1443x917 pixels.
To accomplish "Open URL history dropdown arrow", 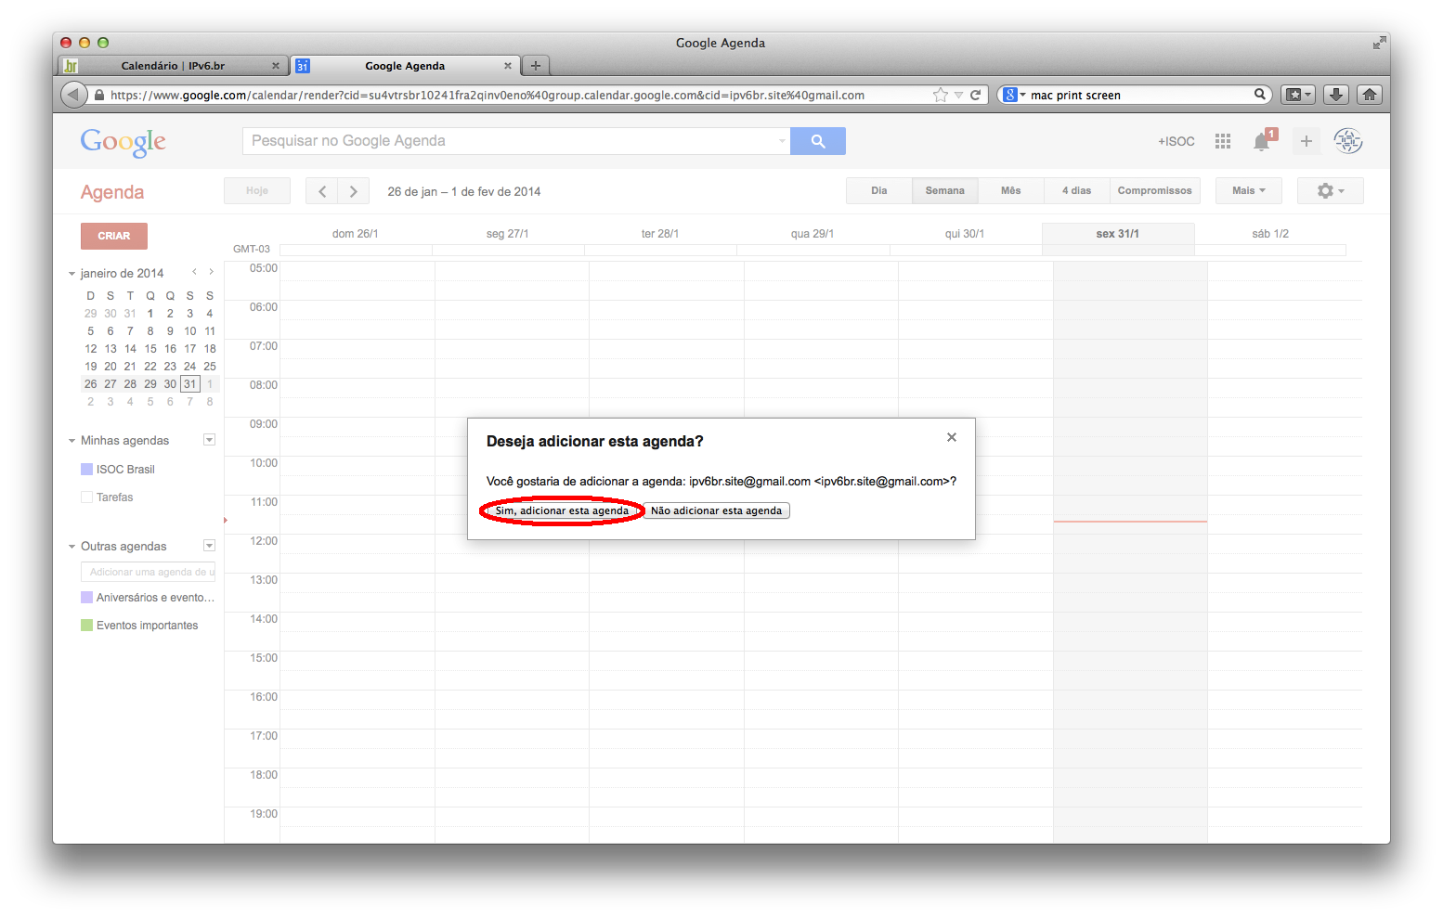I will coord(958,95).
